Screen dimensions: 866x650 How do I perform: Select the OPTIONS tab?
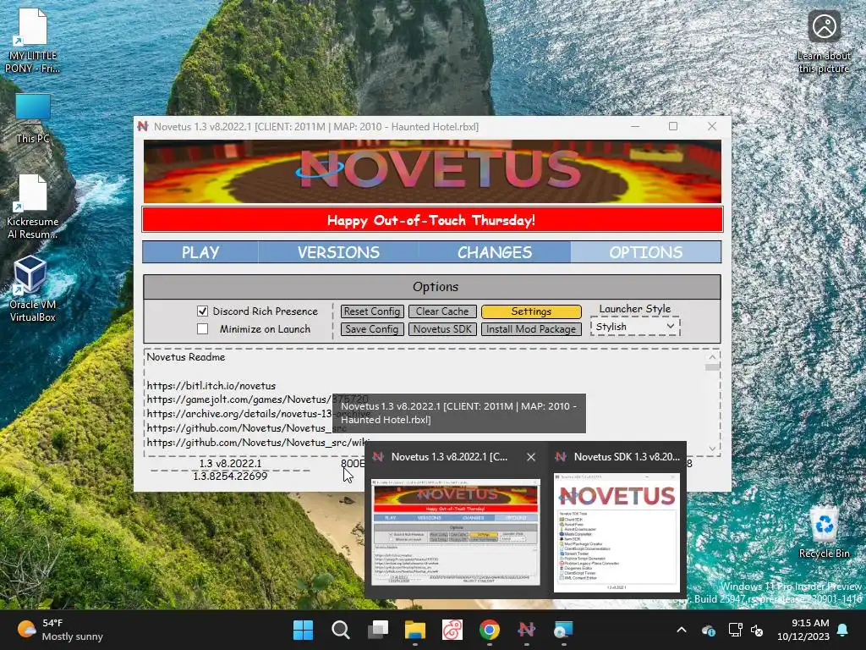645,252
